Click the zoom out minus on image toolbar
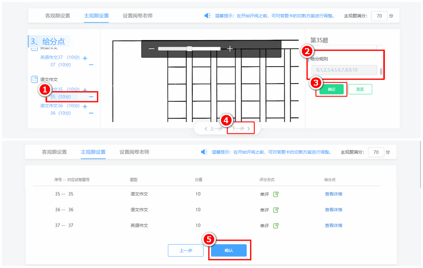The height and width of the screenshot is (268, 423). [151, 49]
